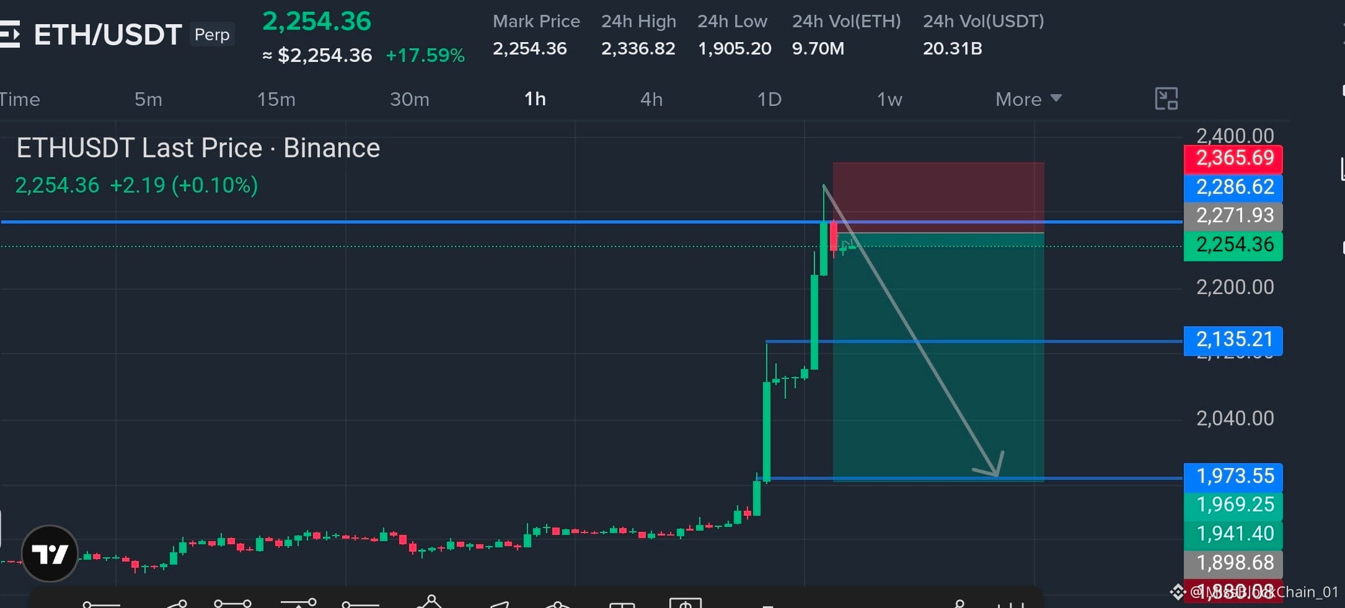
Task: Select the 5m timeframe
Action: (x=148, y=99)
